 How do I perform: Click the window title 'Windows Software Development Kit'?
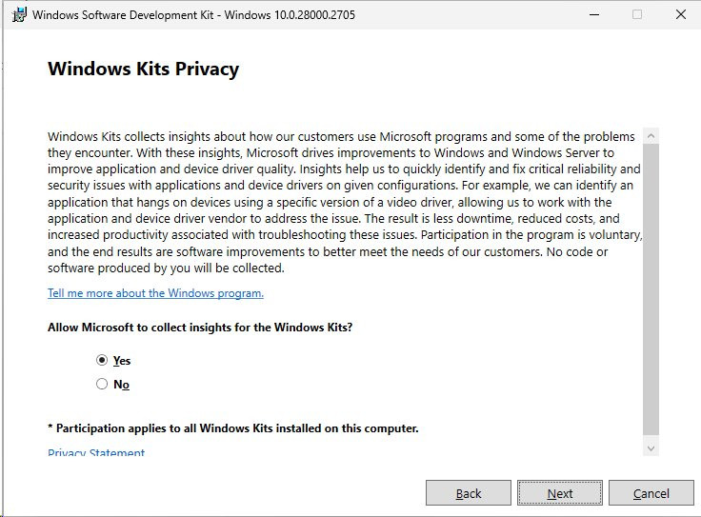click(193, 14)
